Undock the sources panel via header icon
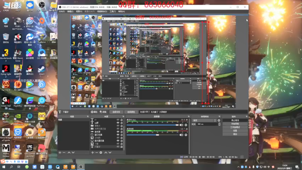302x170 pixels. tap(123, 116)
